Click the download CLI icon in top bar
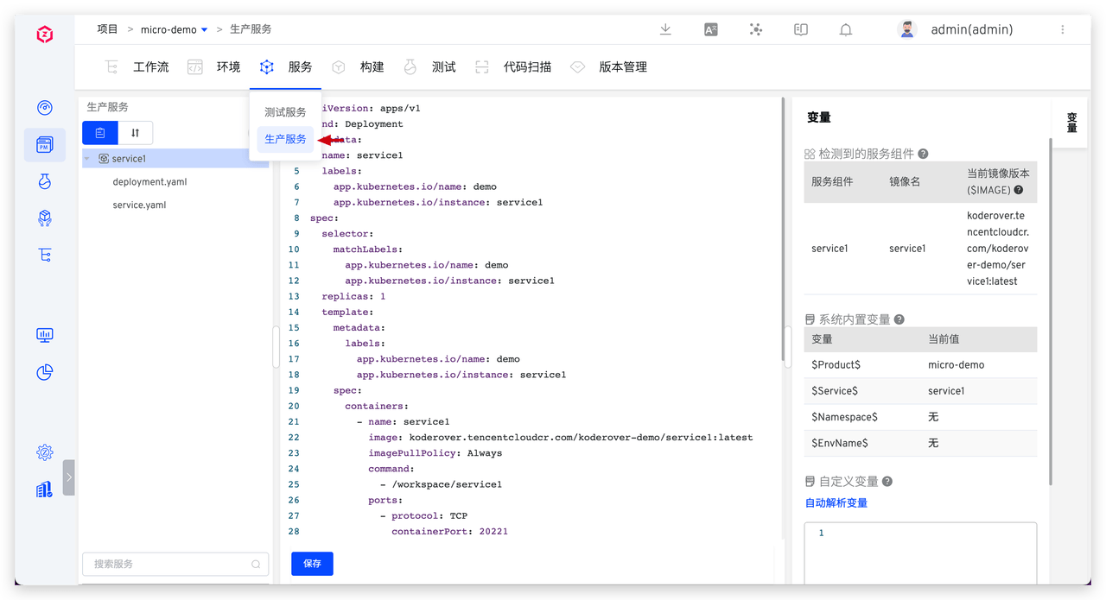1106x600 pixels. [x=665, y=28]
